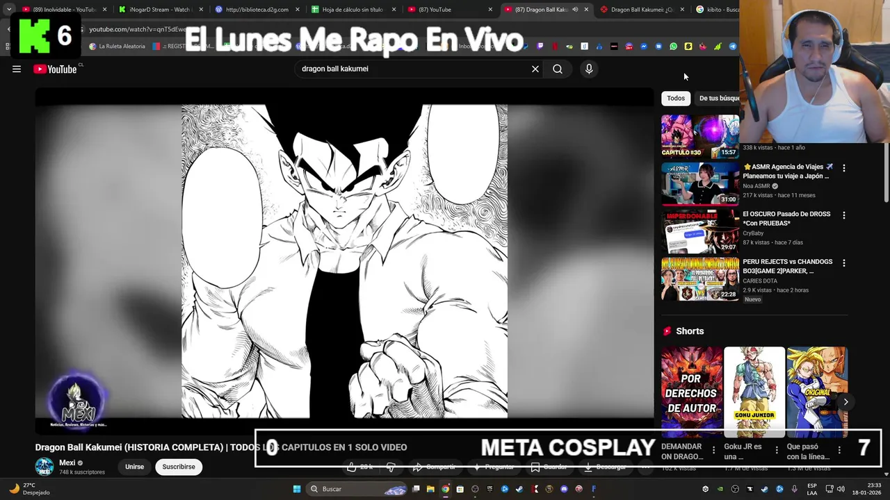Open Windows Start menu
890x500 pixels.
click(297, 489)
